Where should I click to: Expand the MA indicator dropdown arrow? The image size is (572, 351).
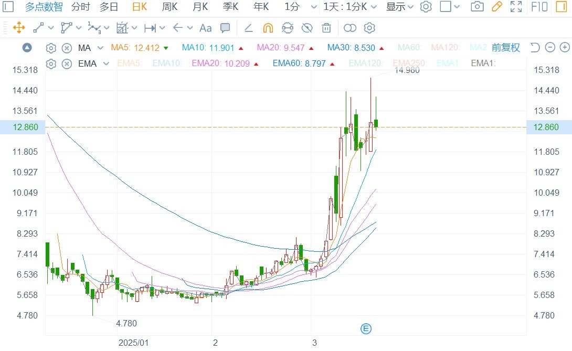[100, 48]
